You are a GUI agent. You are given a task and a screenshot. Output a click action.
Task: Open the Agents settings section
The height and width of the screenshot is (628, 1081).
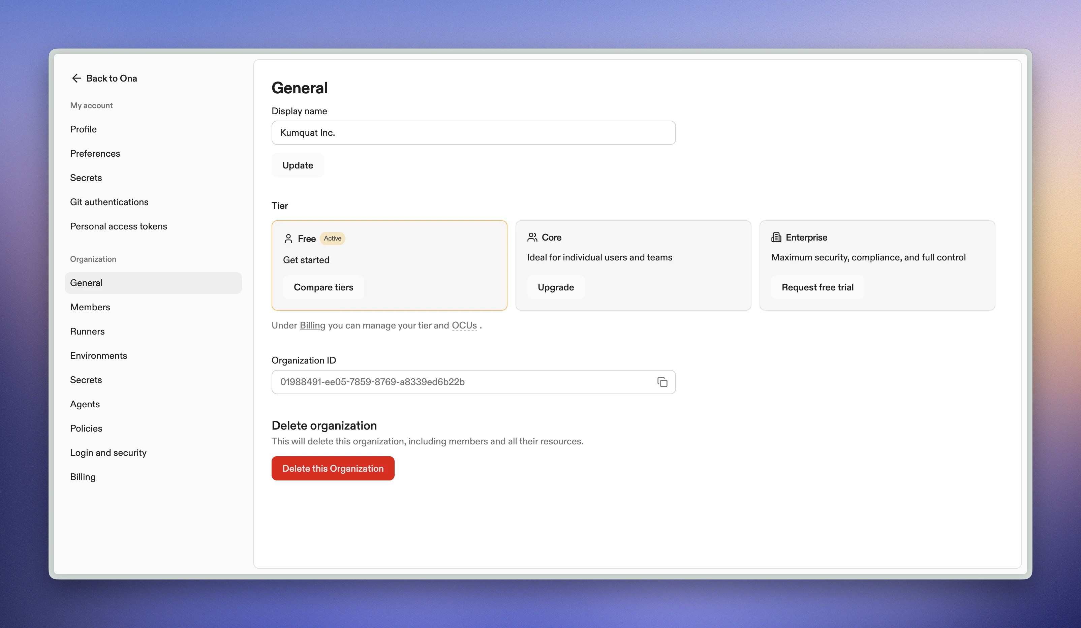click(85, 404)
